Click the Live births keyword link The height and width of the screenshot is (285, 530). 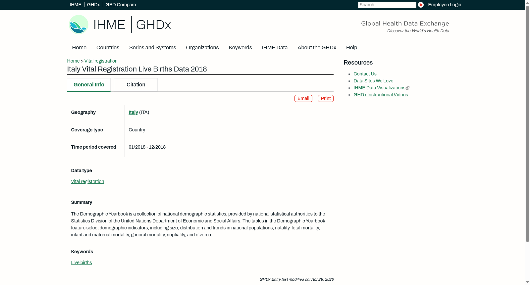pyautogui.click(x=81, y=263)
